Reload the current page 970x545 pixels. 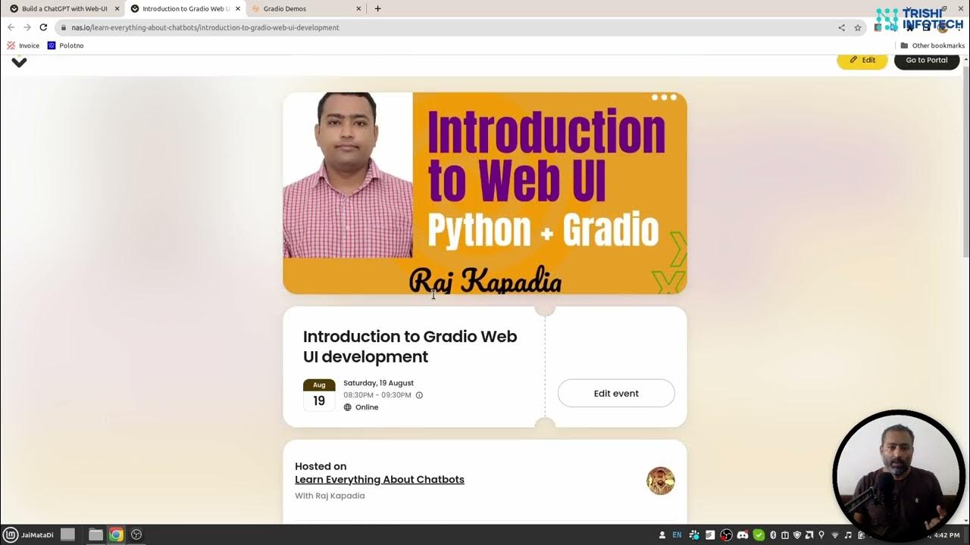[x=43, y=27]
